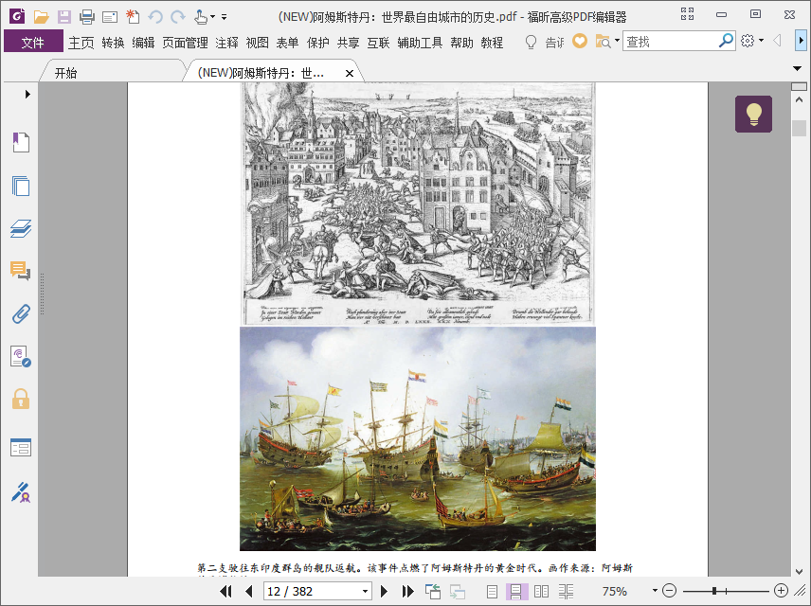This screenshot has height=606, width=811.
Task: Click the sailing ships painting on the page
Action: pos(418,438)
